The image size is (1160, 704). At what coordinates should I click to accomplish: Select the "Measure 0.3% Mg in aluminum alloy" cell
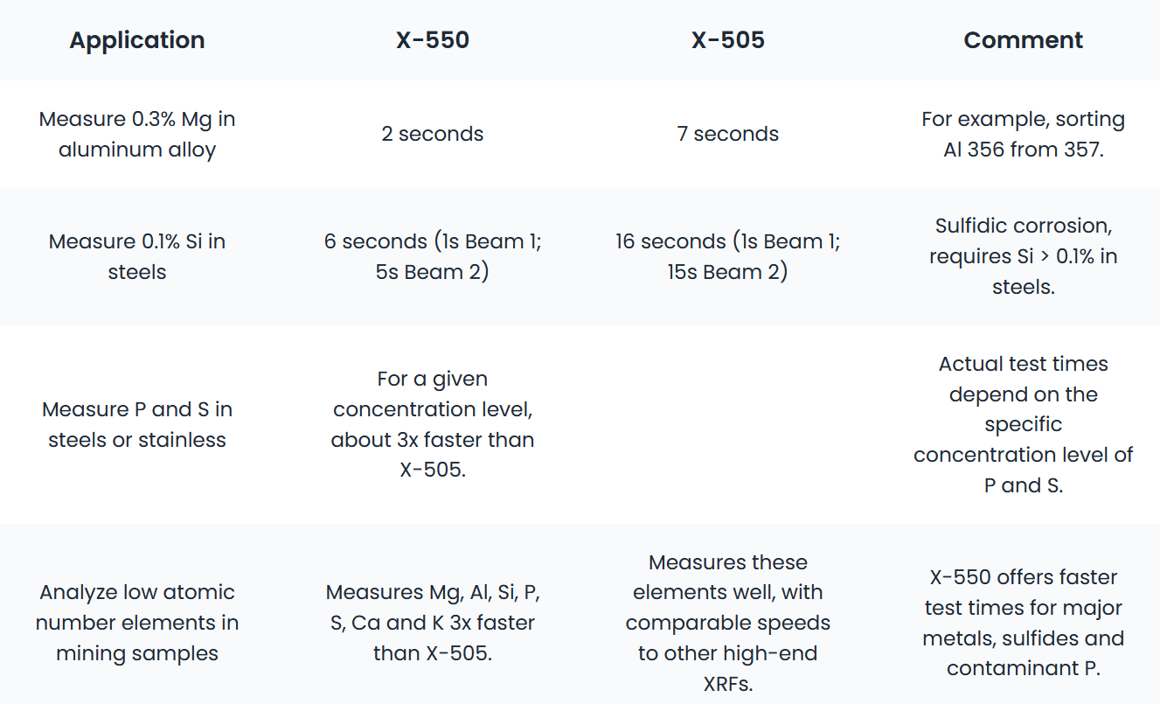[137, 135]
